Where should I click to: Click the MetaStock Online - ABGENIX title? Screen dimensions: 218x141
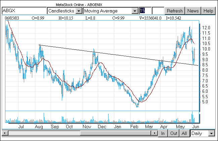click(x=79, y=5)
